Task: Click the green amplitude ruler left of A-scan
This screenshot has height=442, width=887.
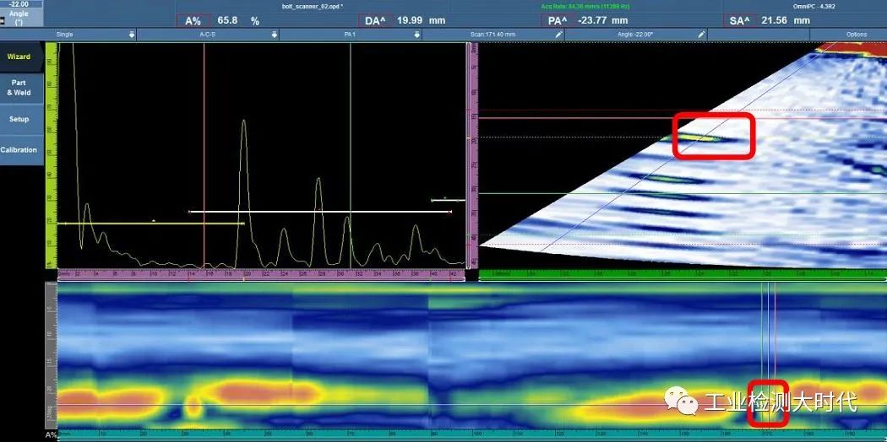Action: click(x=52, y=155)
